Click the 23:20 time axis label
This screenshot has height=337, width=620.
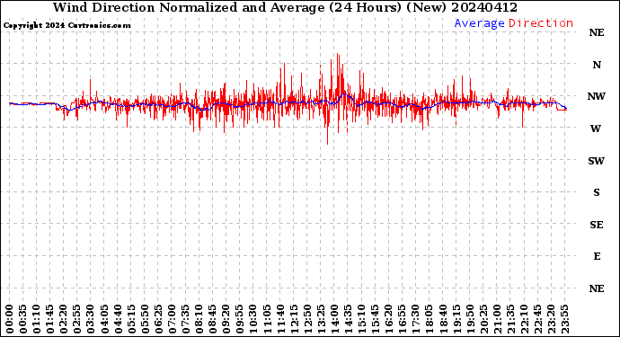[551, 319]
